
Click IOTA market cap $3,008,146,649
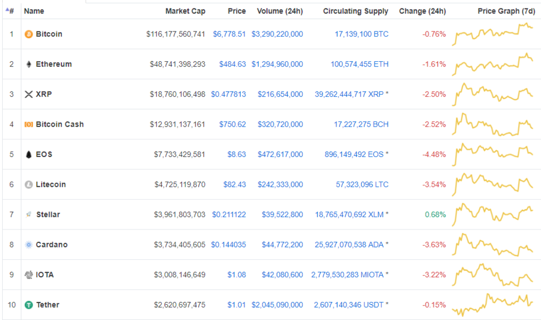coord(179,275)
